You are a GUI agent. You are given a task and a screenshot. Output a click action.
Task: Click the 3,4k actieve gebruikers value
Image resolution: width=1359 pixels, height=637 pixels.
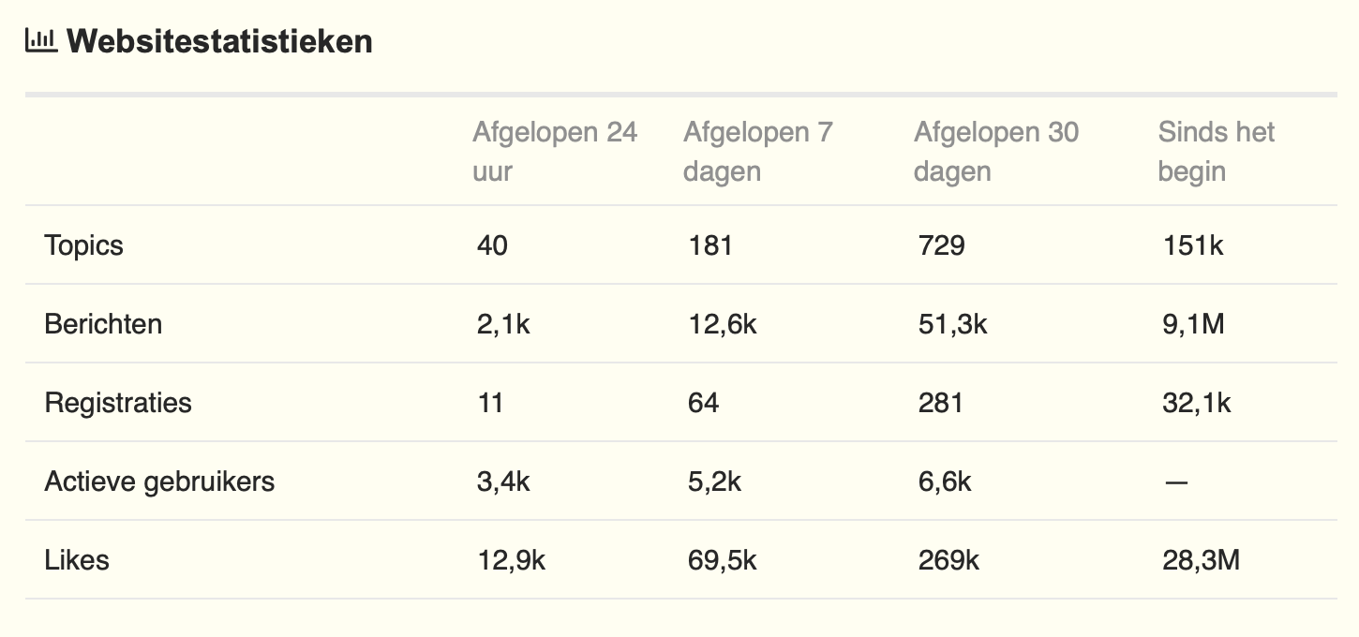503,481
